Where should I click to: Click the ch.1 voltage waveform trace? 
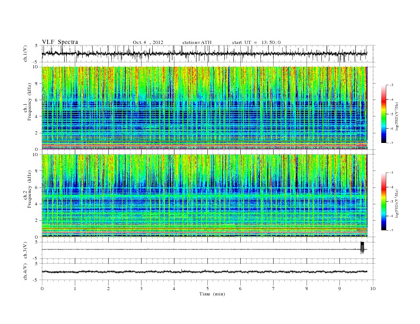(x=204, y=53)
